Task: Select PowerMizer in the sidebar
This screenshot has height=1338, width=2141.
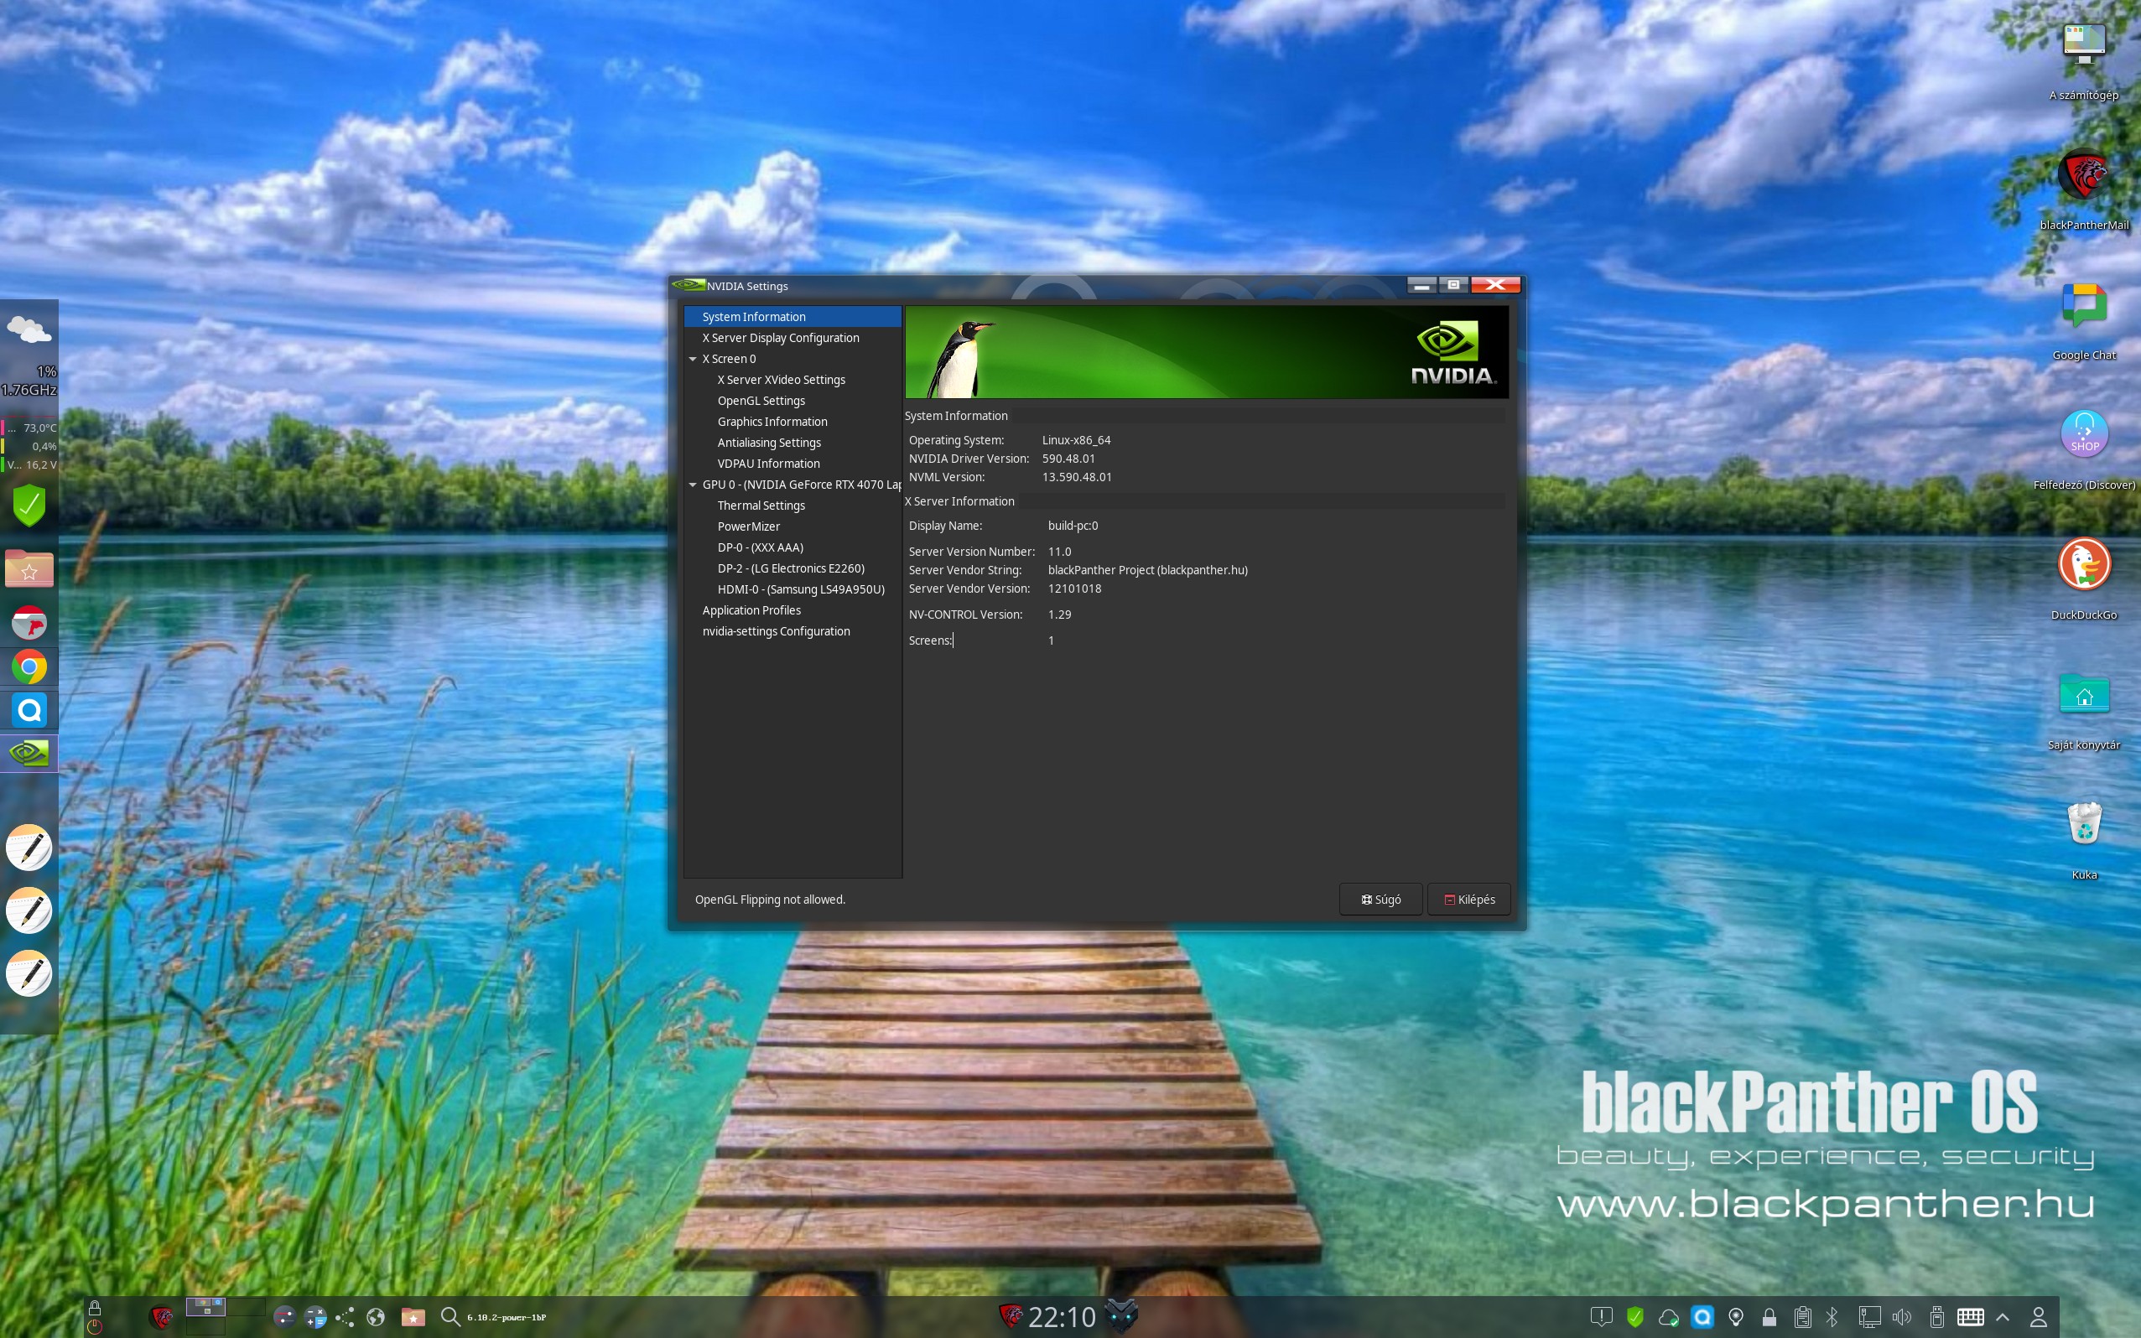Action: click(x=748, y=526)
